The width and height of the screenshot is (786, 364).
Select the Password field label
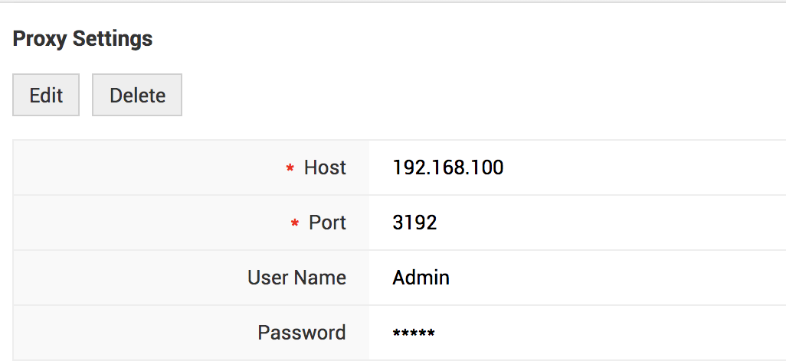tap(301, 333)
